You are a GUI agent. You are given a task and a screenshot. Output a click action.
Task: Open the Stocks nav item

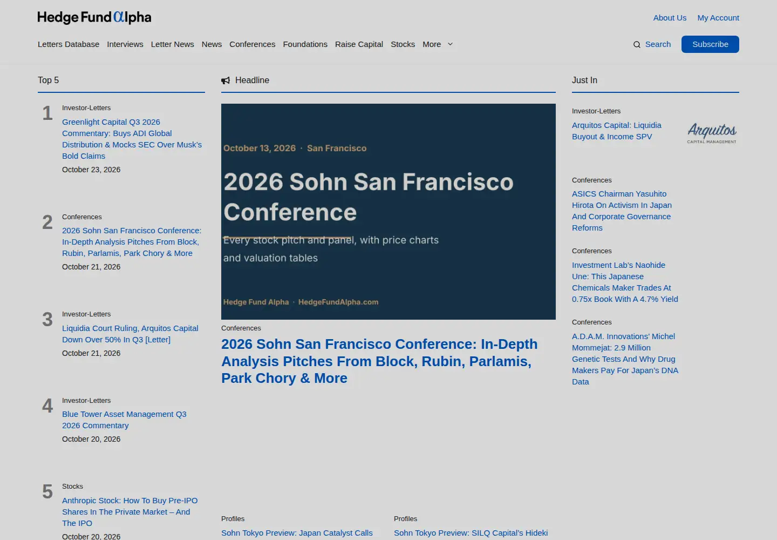click(x=403, y=44)
